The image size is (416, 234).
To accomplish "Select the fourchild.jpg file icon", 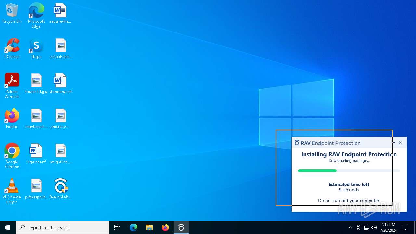I will [x=36, y=84].
